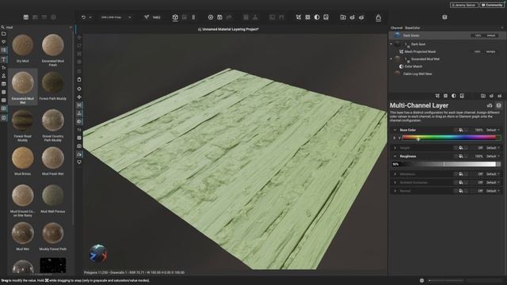Collapse the Excavated Mud Wet layer arrow
The image size is (507, 285).
(391, 59)
